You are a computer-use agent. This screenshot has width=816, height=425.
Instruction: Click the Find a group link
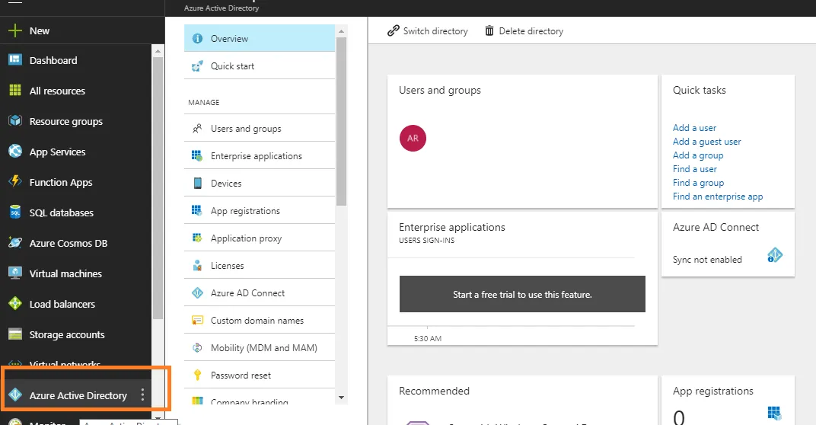point(698,182)
